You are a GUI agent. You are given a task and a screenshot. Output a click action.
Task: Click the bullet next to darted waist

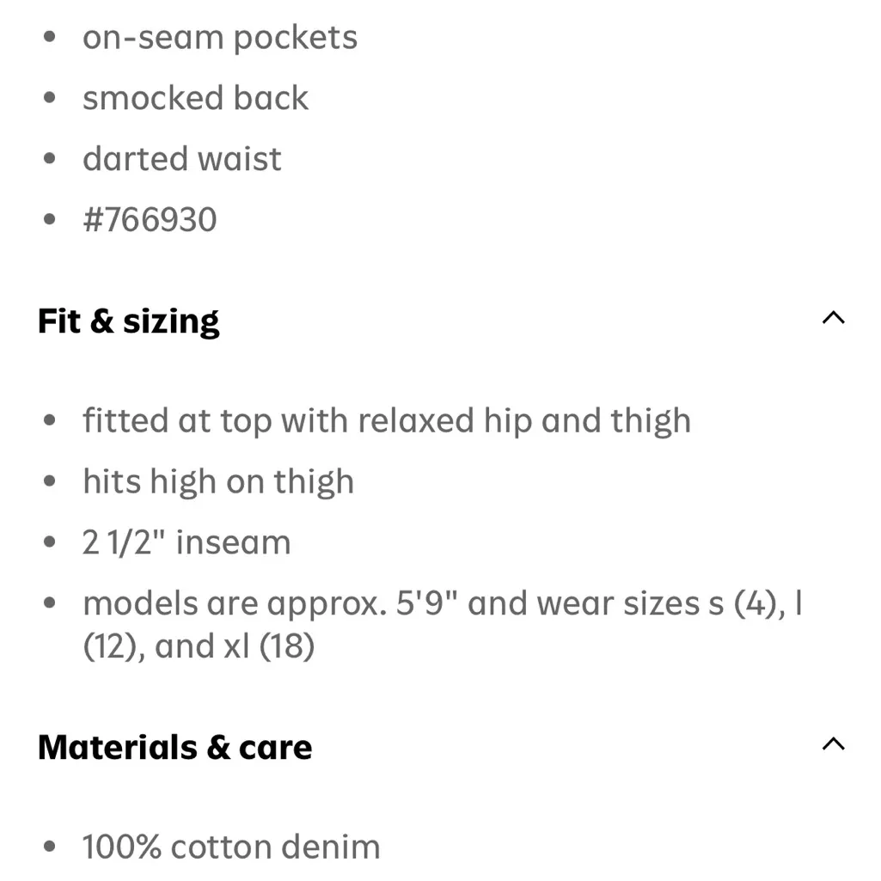pyautogui.click(x=49, y=156)
